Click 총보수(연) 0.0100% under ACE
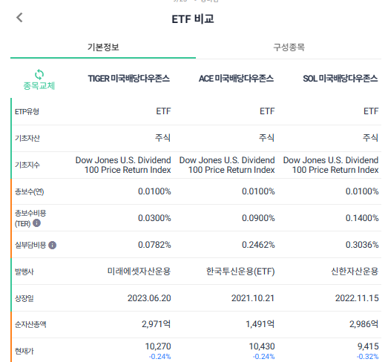Screen dimensions: 388x362 click(258, 191)
